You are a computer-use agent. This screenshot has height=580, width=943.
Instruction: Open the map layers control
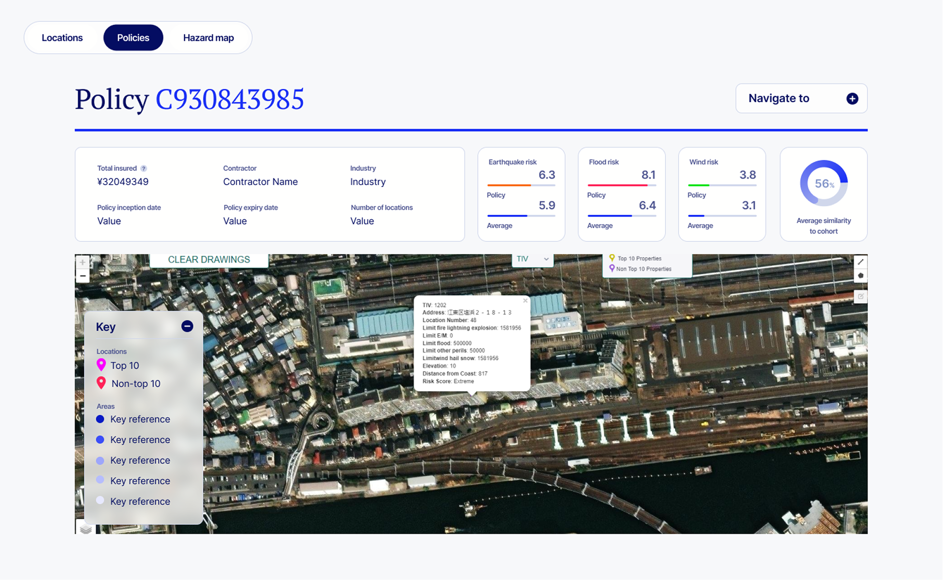pyautogui.click(x=86, y=529)
